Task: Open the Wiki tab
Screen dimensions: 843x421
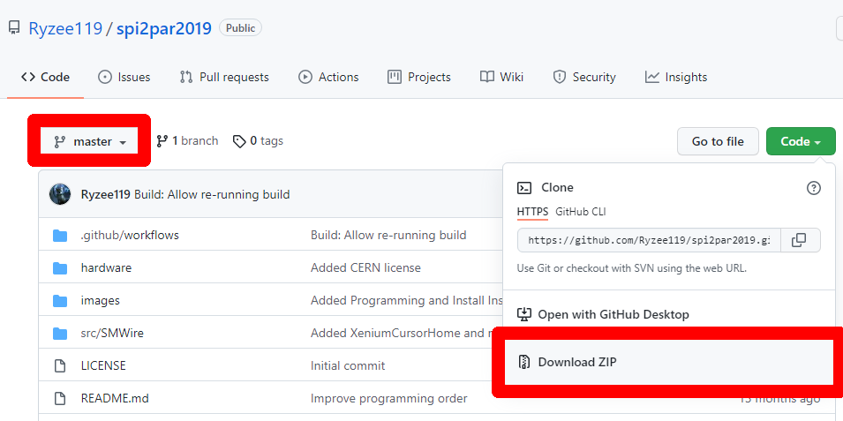Action: point(501,78)
